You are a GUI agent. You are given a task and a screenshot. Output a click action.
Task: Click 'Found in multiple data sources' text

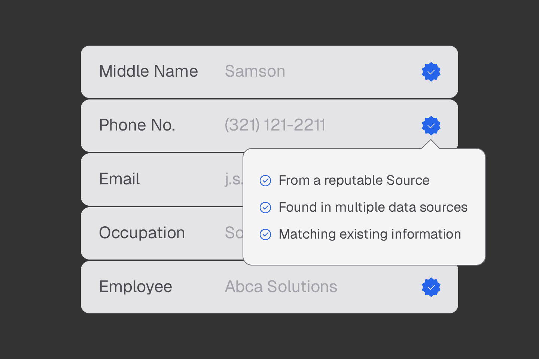click(x=373, y=208)
